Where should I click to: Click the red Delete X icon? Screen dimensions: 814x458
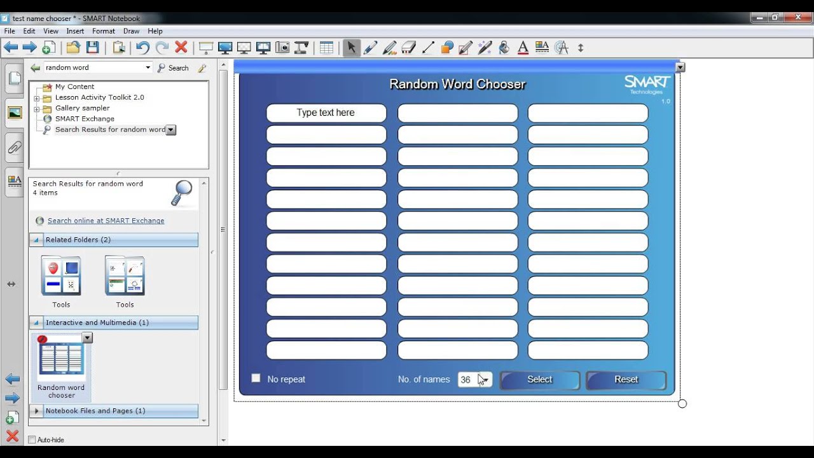click(x=181, y=48)
